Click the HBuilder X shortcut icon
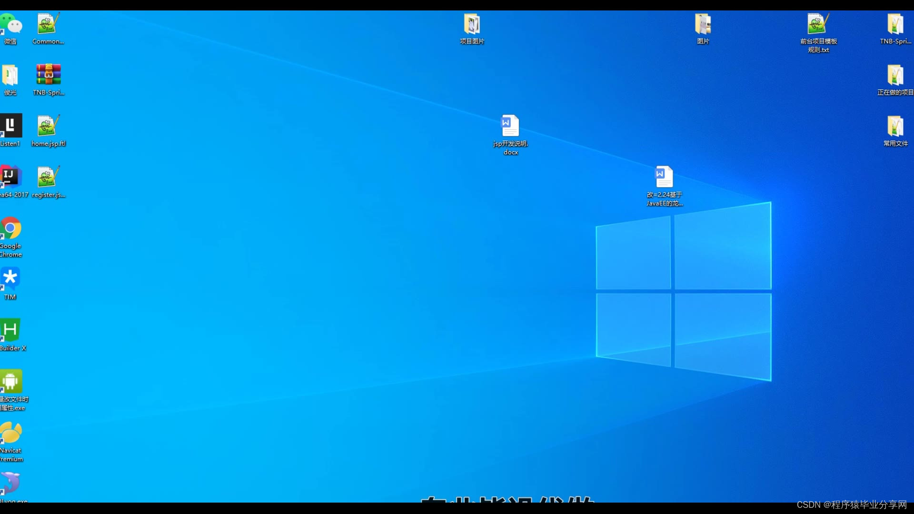This screenshot has width=914, height=514. (x=10, y=330)
